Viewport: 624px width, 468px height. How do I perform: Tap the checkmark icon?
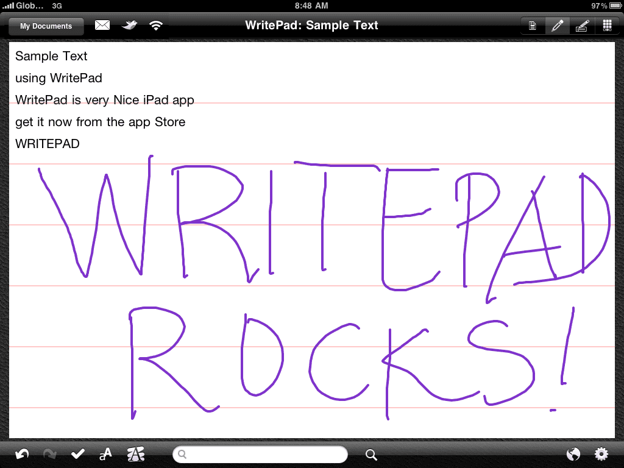[x=77, y=454]
